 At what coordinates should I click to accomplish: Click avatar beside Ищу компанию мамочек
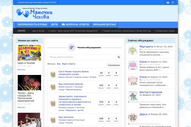pos(53,87)
